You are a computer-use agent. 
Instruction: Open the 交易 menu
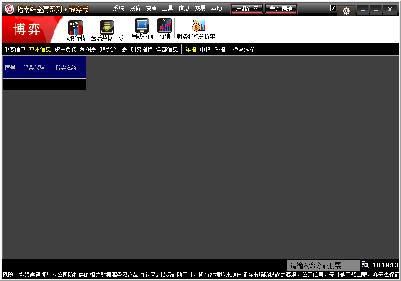[x=200, y=9]
